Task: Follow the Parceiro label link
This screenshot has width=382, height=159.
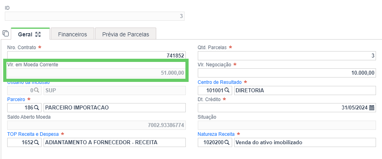Action: [16, 99]
